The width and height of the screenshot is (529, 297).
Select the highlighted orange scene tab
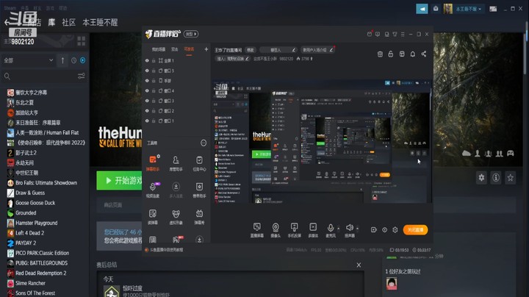tap(189, 49)
